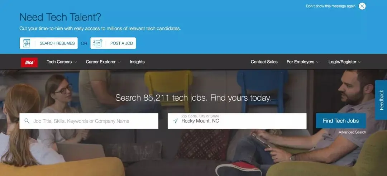Click the resume document icon
This screenshot has width=387, height=176.
point(27,43)
